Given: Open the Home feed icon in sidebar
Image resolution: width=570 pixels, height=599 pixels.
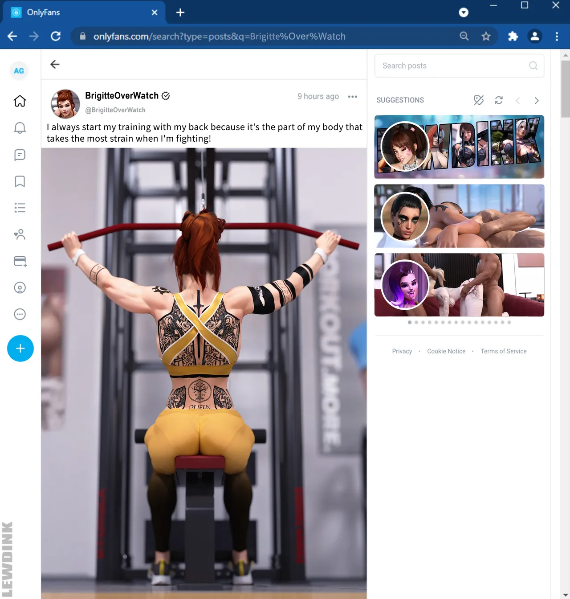Looking at the screenshot, I should click(20, 101).
